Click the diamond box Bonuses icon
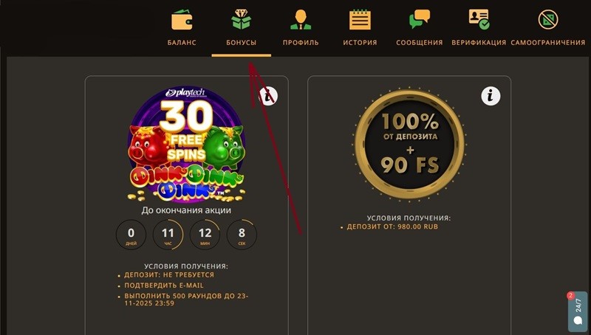This screenshot has height=335, width=591. 242,20
